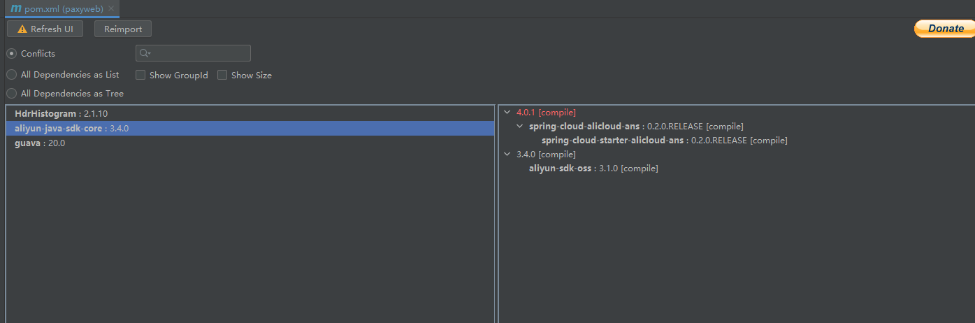Collapse the 3.4.0 [compile] node
The height and width of the screenshot is (323, 975).
(507, 155)
